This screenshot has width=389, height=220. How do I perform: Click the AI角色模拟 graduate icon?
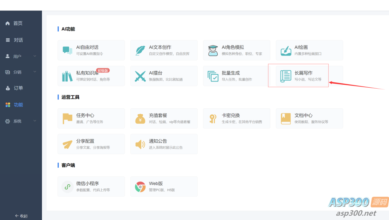point(213,50)
